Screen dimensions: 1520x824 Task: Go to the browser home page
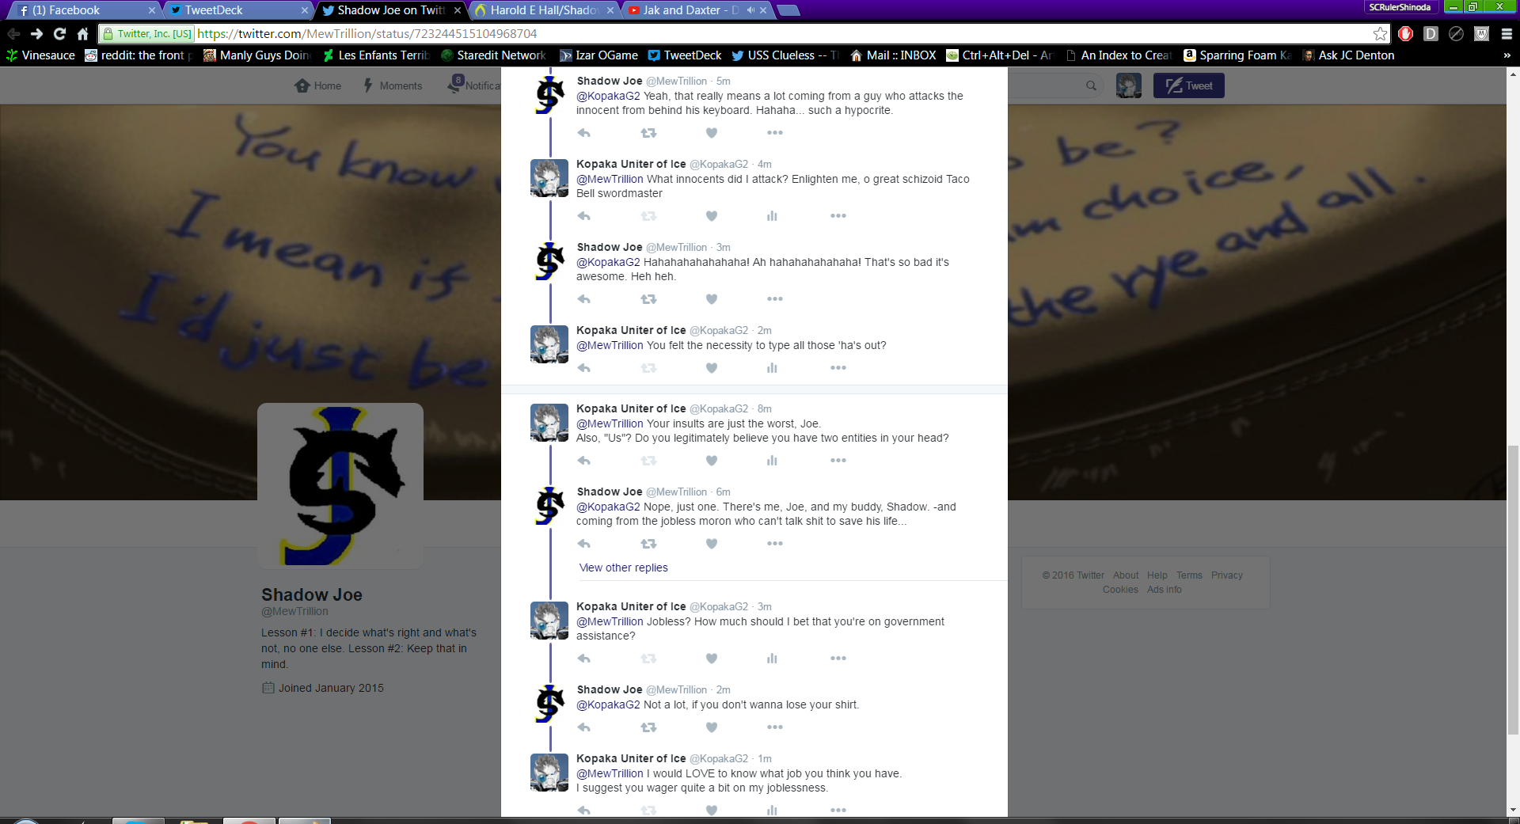(82, 34)
